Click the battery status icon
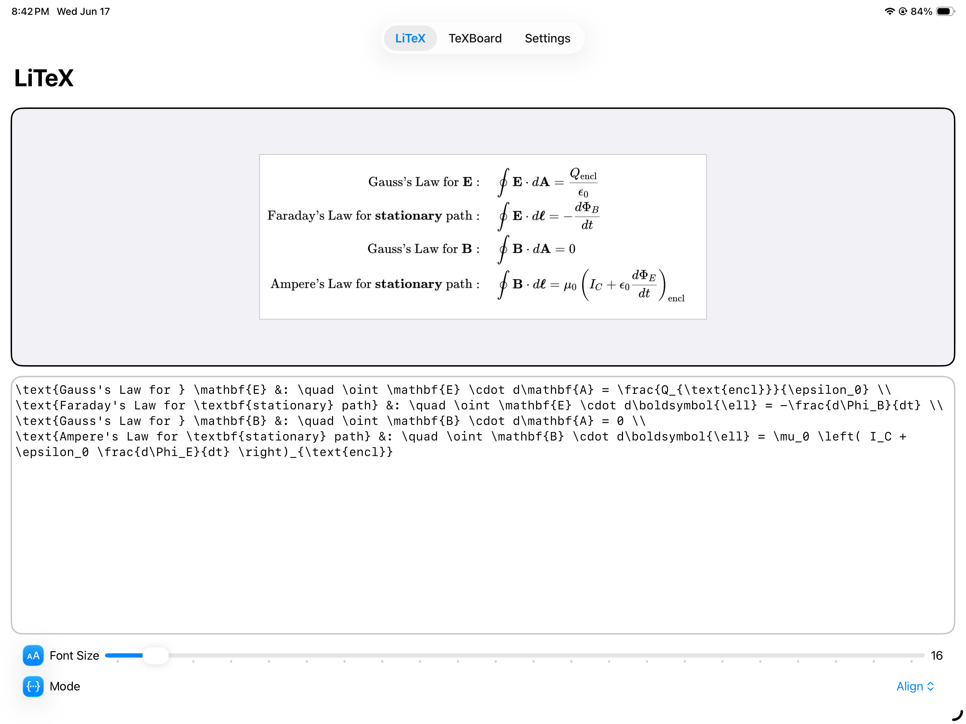Image resolution: width=966 pixels, height=724 pixels. pos(945,11)
